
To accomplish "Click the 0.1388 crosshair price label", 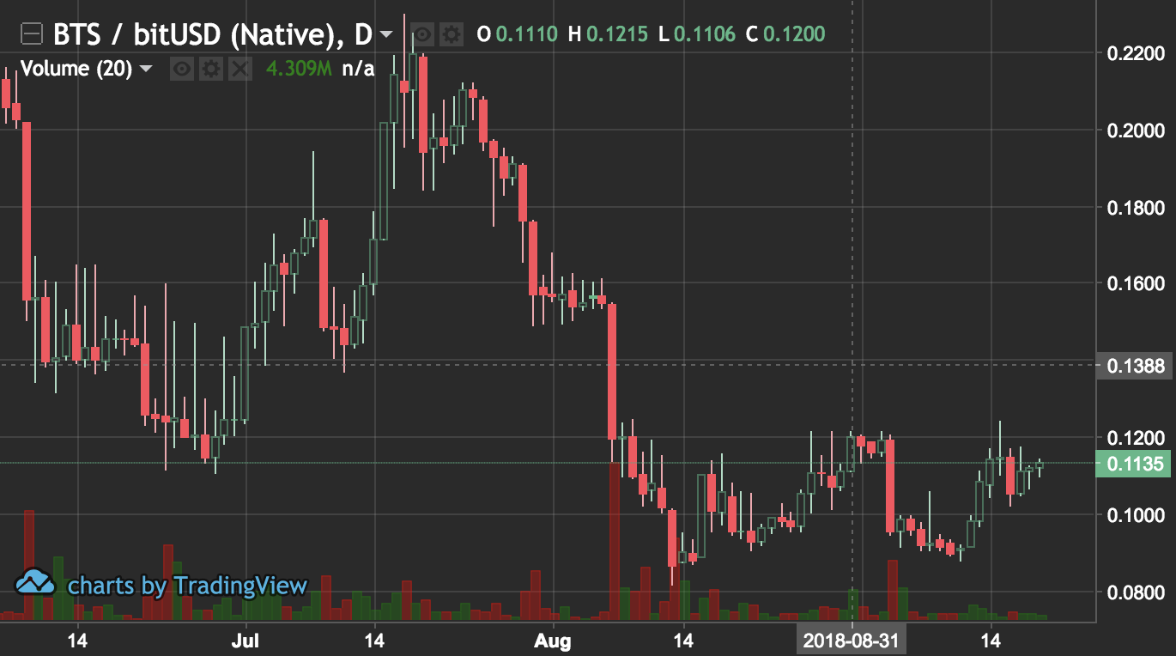I will click(1136, 367).
